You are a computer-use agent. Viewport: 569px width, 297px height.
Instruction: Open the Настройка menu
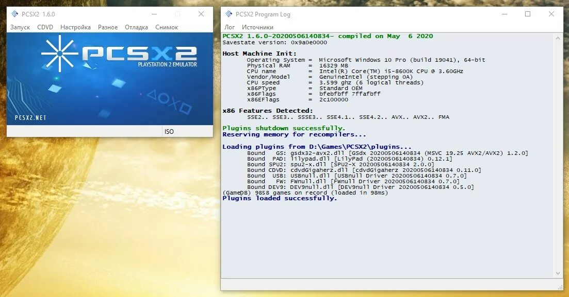75,27
